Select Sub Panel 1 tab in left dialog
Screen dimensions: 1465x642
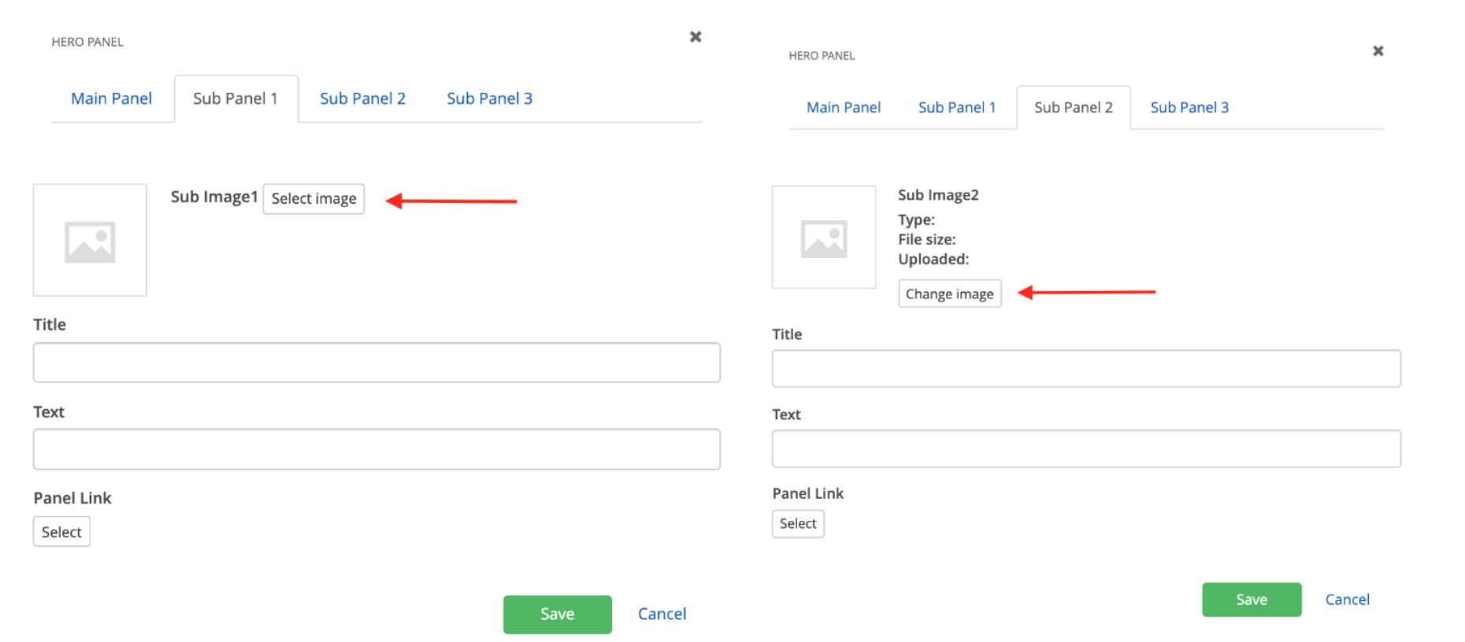(x=236, y=98)
